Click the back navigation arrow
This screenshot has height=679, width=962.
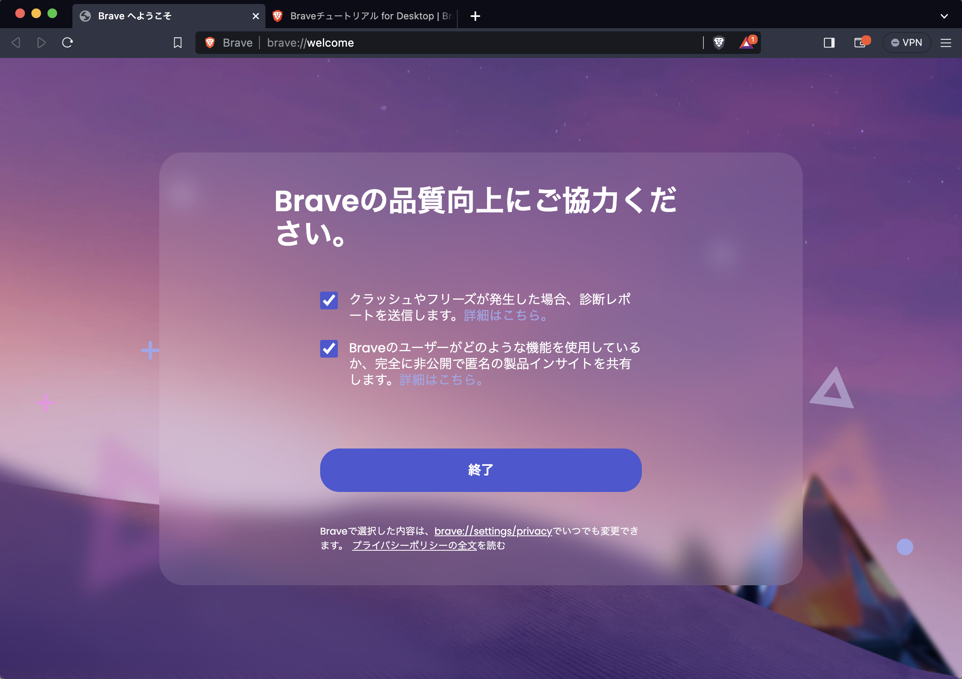click(x=16, y=42)
